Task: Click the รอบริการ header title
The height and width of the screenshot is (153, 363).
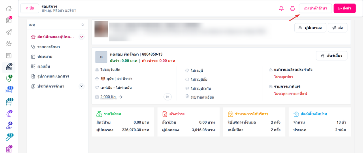Action: (49, 6)
